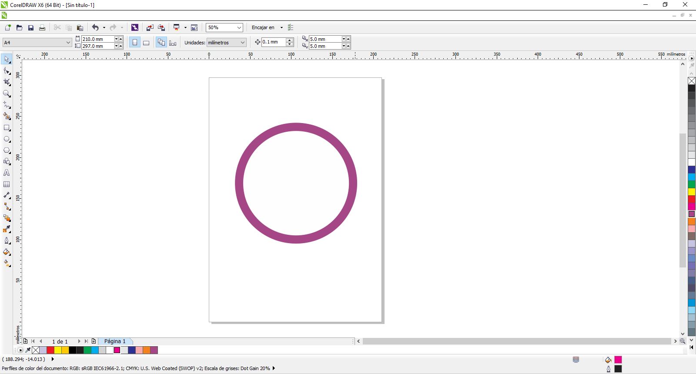Choose the Zoom magnifier tool
Screen dimensions: 696x374
click(x=7, y=93)
